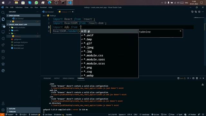Viewport: 206px width, 116px height.
Task: Close the index.js editor tab
Action: 73,12
